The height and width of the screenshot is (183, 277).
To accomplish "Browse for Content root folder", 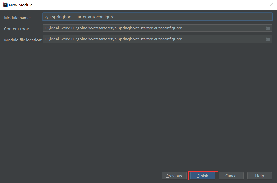I will 268,28.
